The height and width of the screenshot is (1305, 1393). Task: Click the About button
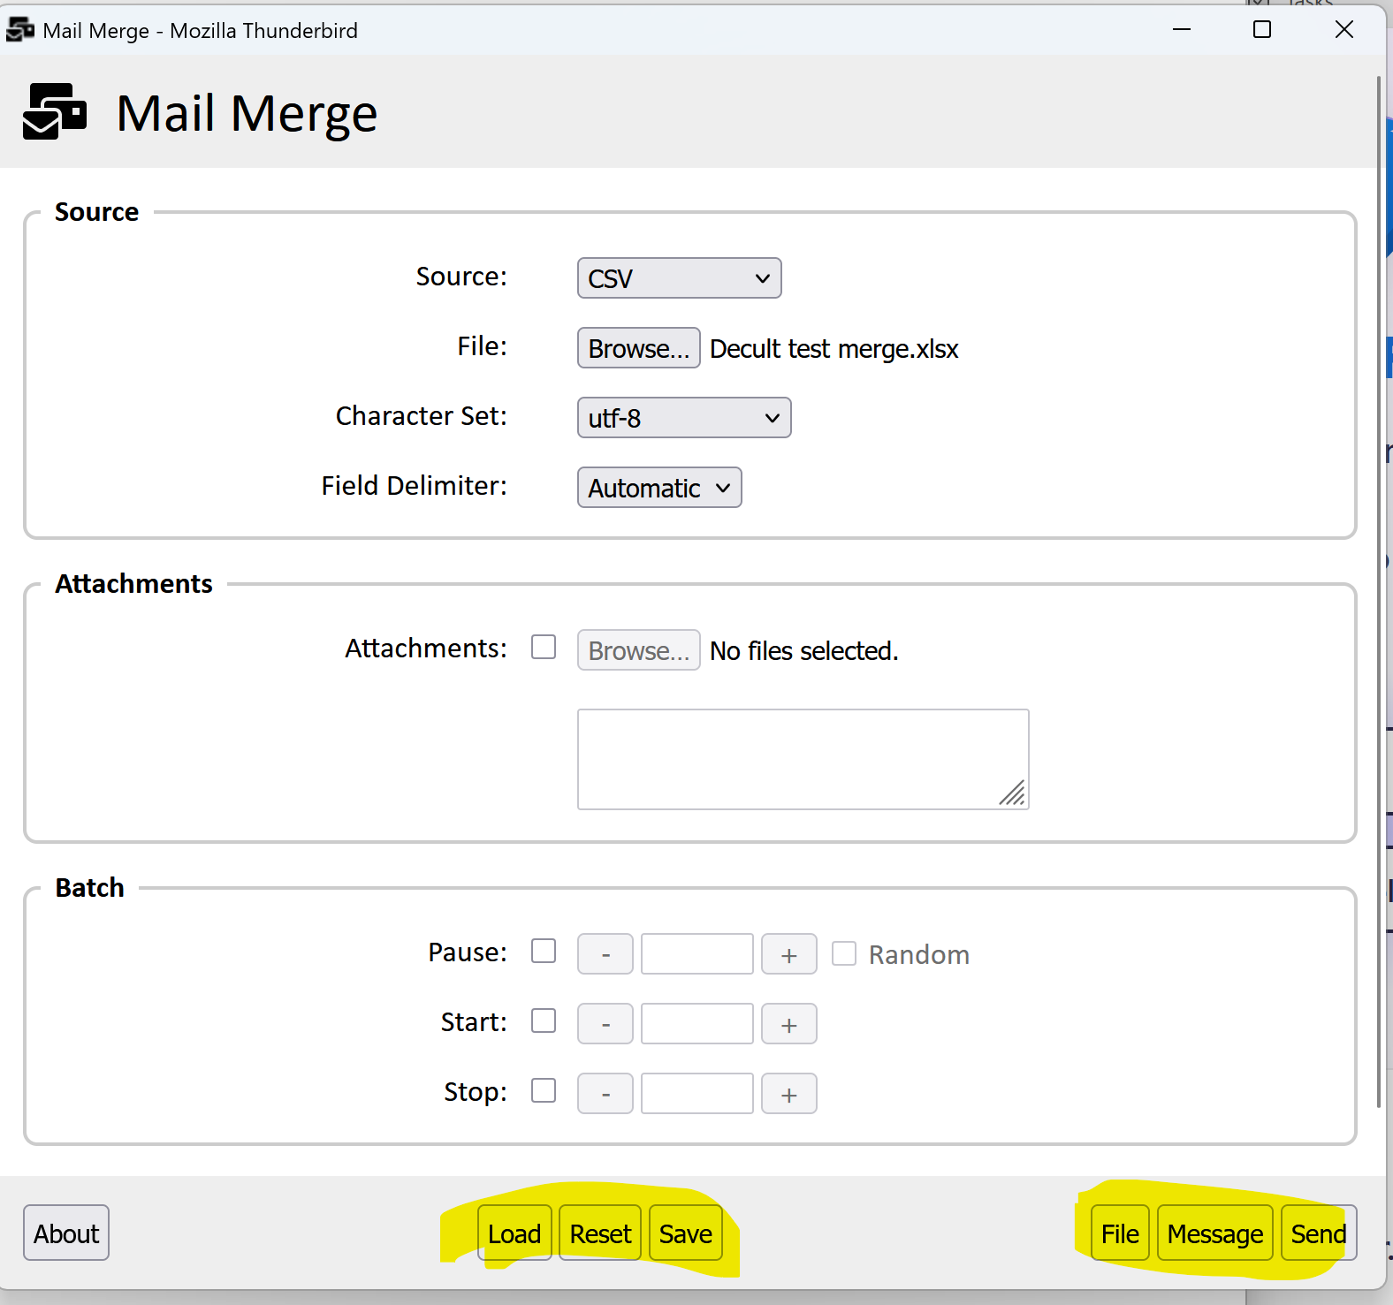tap(66, 1233)
